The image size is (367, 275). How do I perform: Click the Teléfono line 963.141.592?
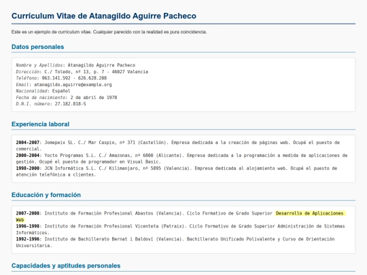point(61,78)
